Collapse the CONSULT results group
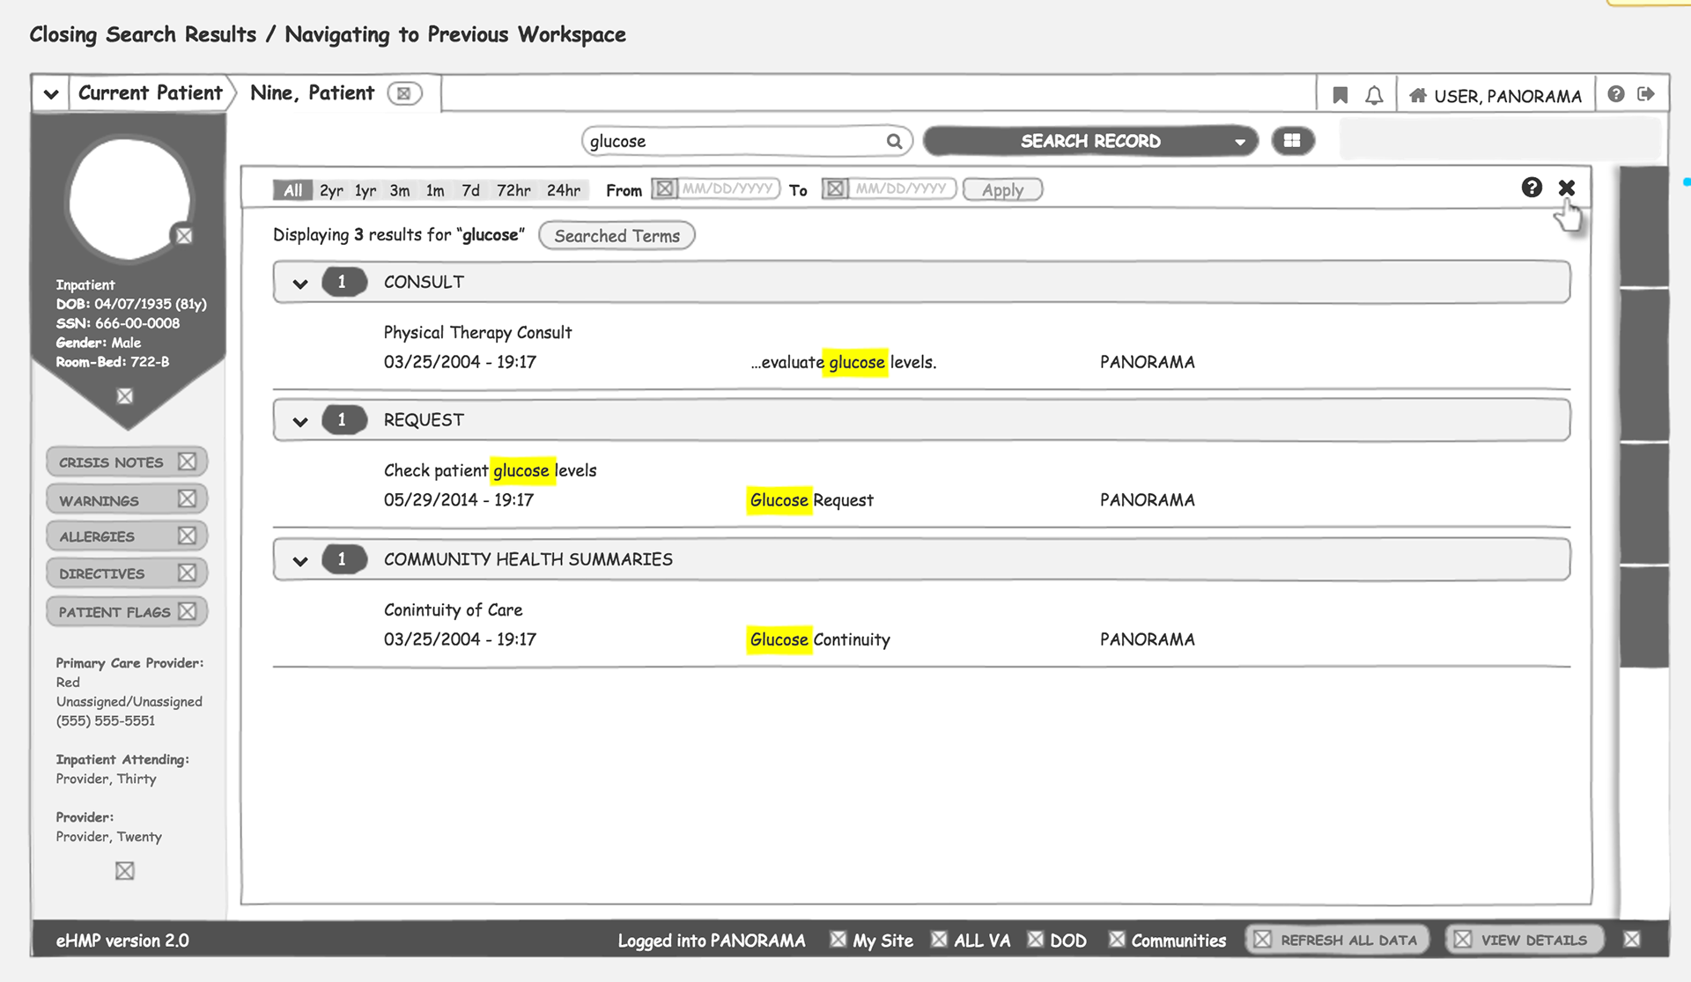1691x982 pixels. (300, 284)
